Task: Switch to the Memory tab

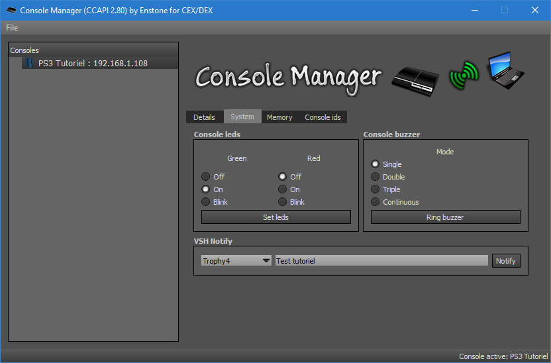Action: tap(279, 117)
